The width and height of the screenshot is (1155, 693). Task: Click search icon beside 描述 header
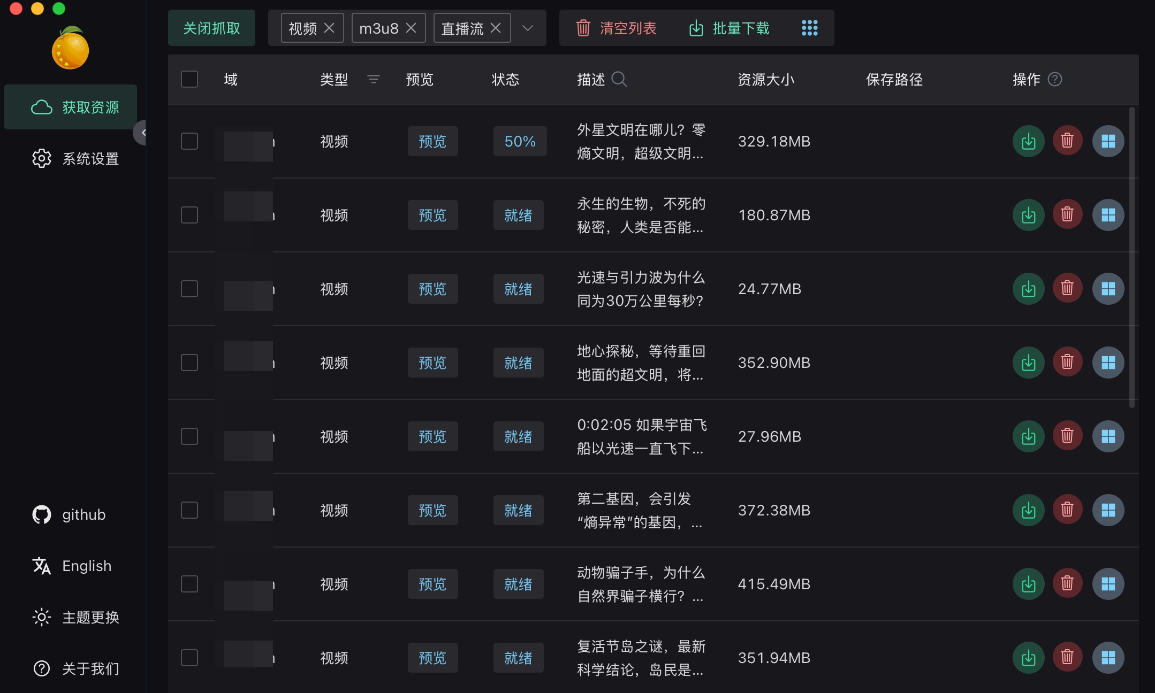coord(619,79)
